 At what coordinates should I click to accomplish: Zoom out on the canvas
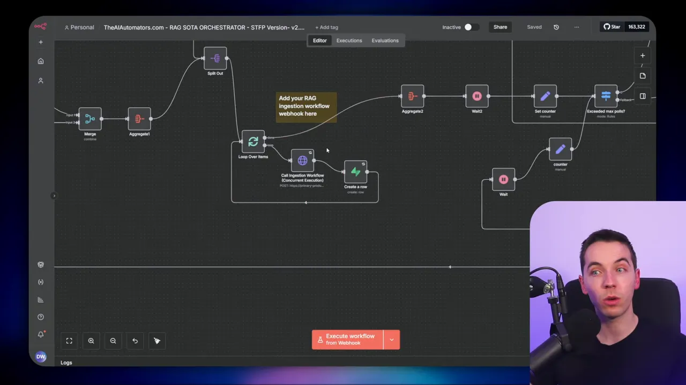pos(113,341)
